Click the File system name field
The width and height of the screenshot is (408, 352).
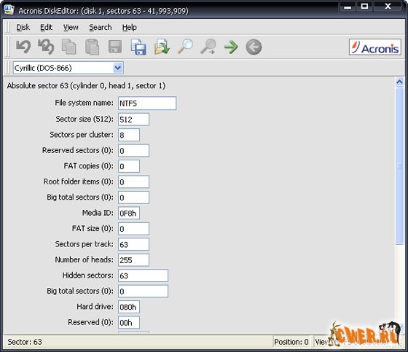click(x=147, y=103)
